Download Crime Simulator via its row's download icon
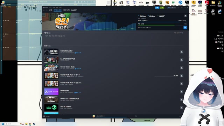Viewport: 224px width, 126px height. pyautogui.click(x=182, y=52)
